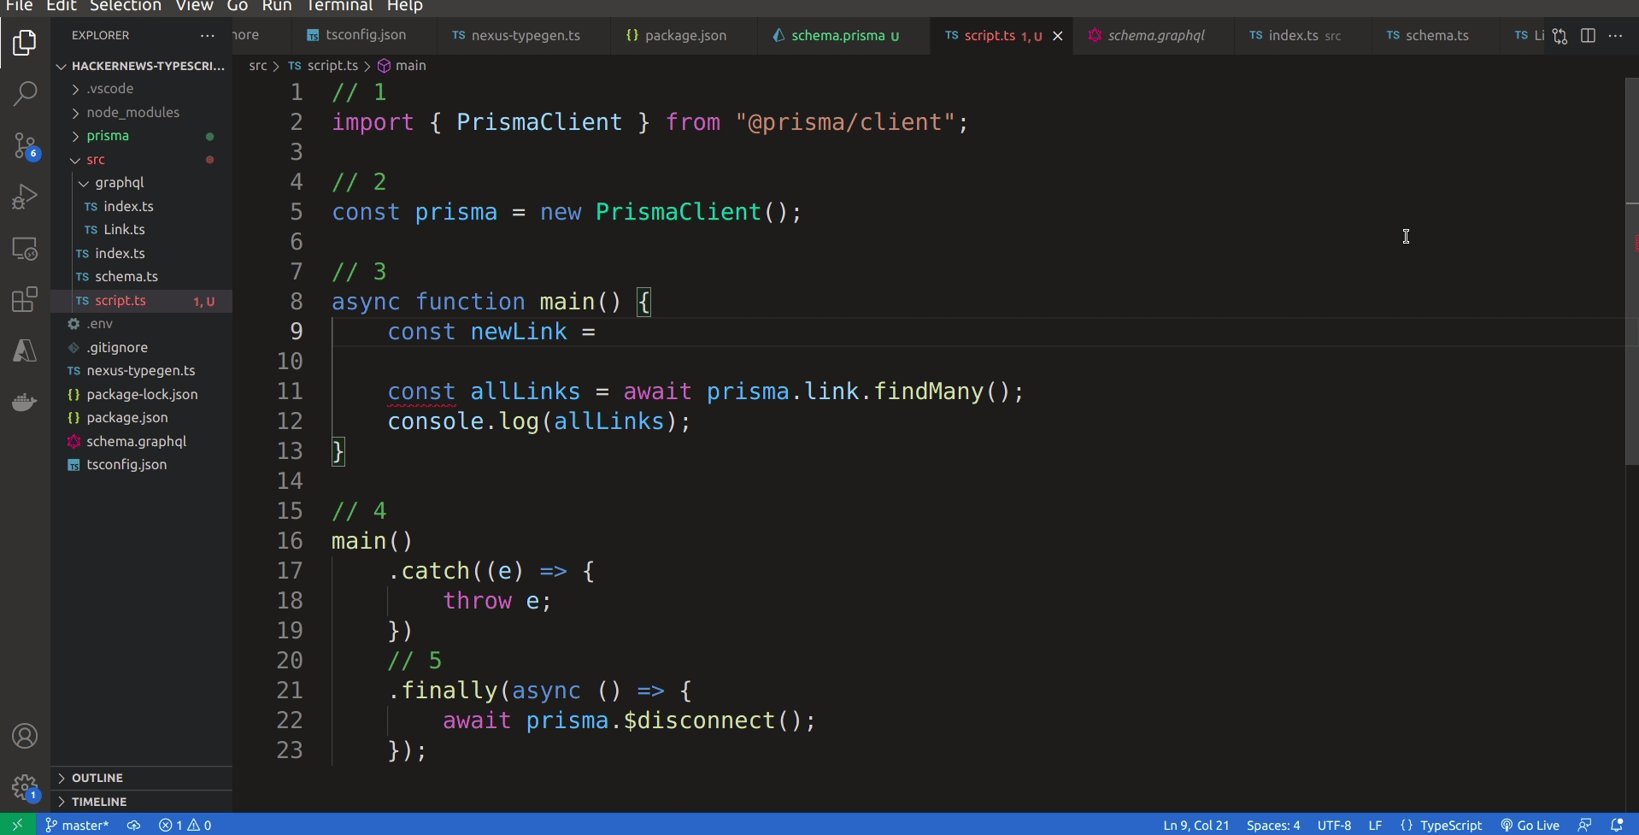Screen dimensions: 1639x835
Task: Change indentation via Spaces: 4
Action: tap(1273, 825)
